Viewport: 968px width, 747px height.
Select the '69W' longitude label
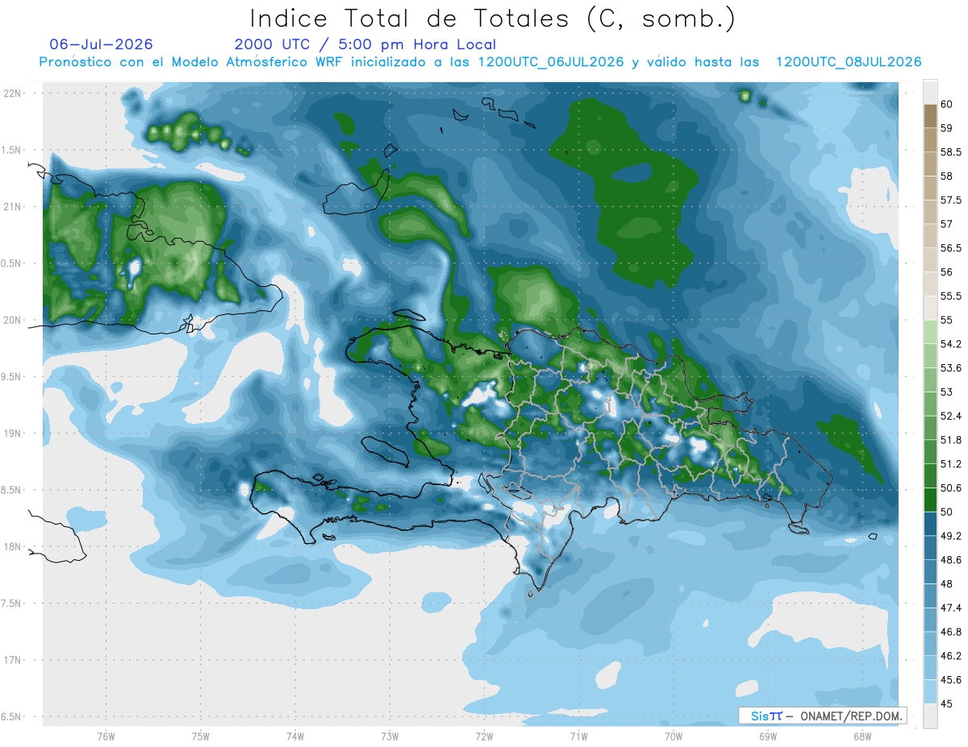(767, 736)
